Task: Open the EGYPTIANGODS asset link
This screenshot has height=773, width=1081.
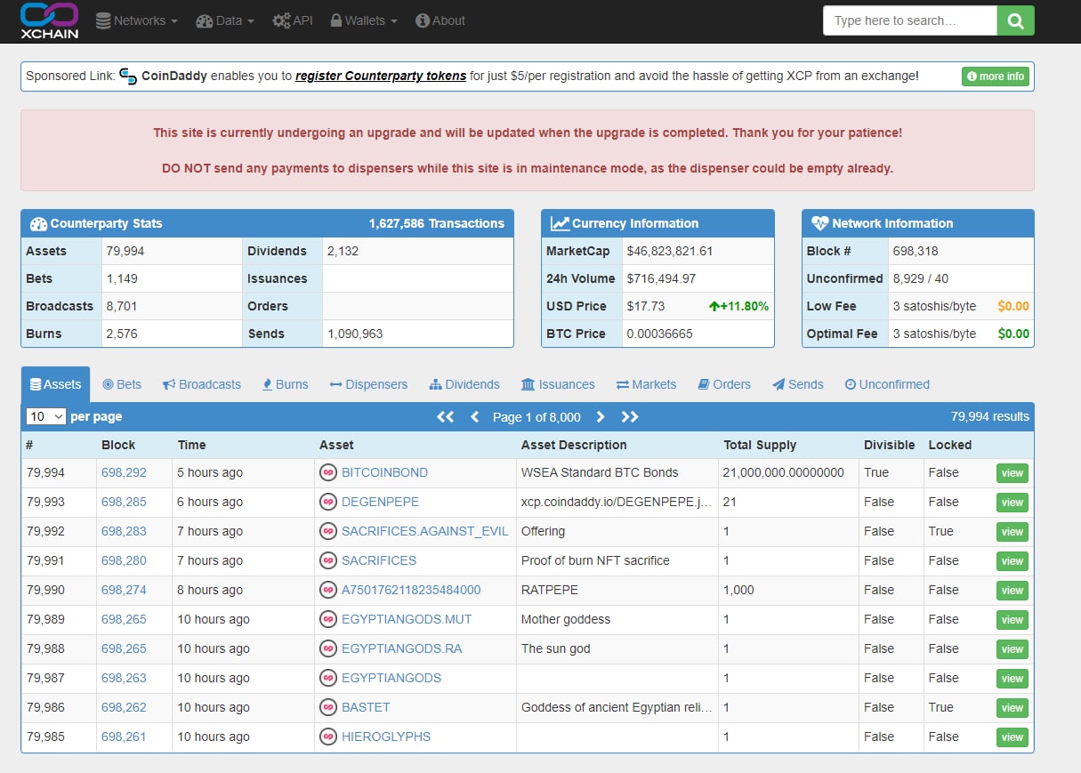Action: coord(391,678)
